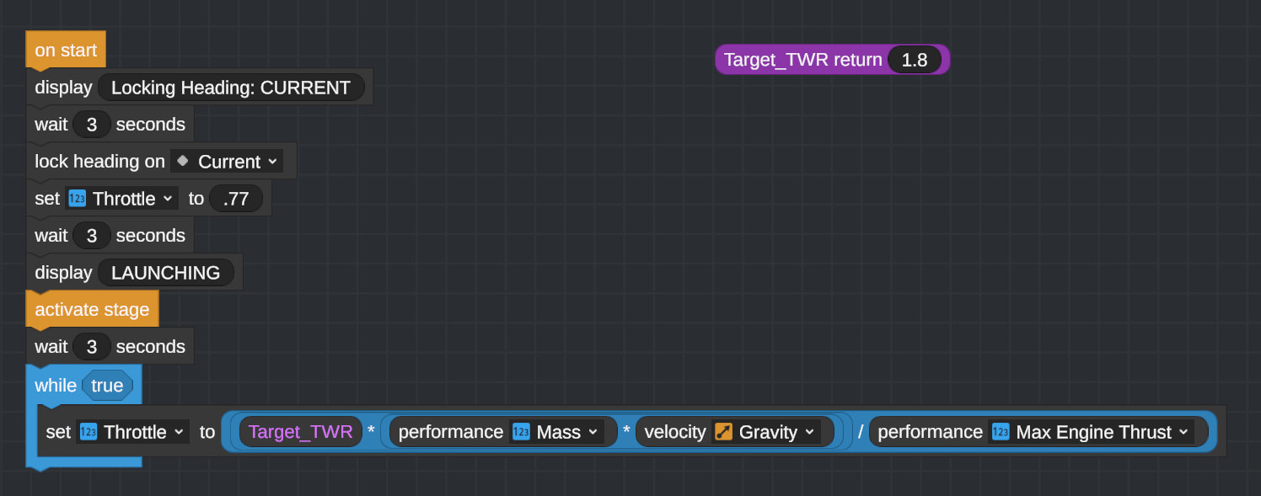Expand the Throttle dropdown in the loop
The width and height of the screenshot is (1261, 496).
click(132, 432)
